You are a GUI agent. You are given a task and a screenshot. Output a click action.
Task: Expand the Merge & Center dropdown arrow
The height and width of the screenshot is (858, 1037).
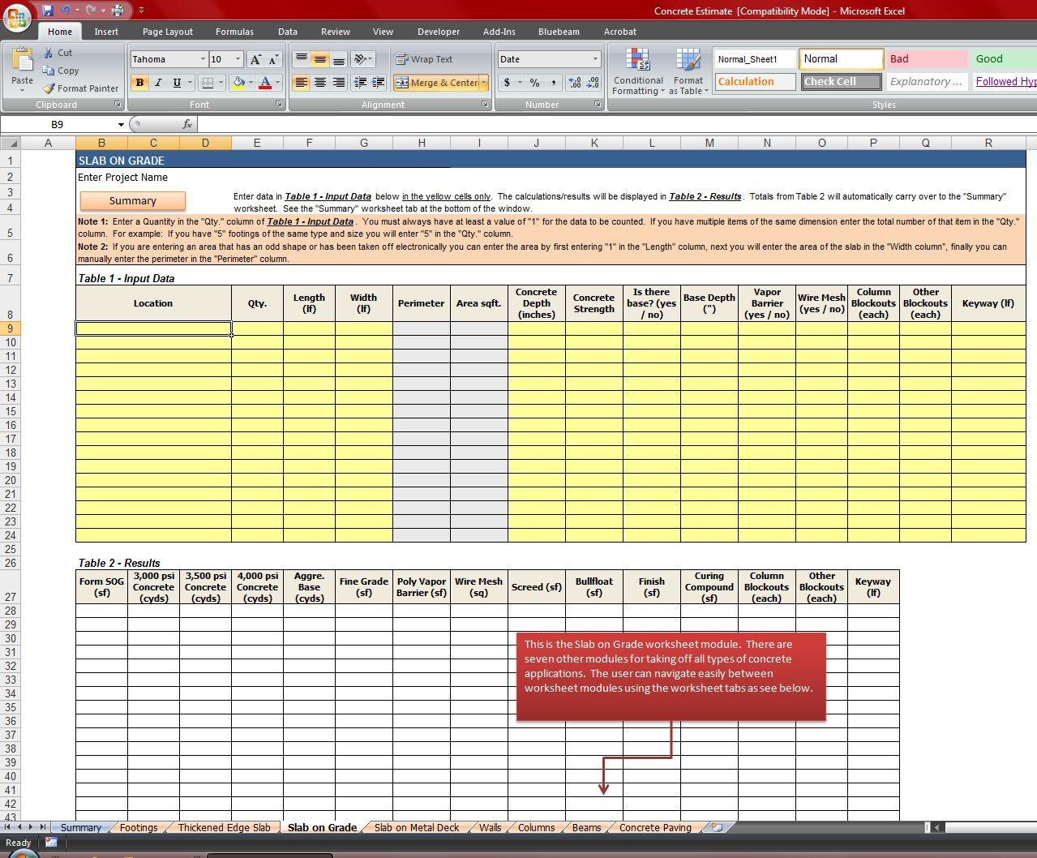click(485, 83)
